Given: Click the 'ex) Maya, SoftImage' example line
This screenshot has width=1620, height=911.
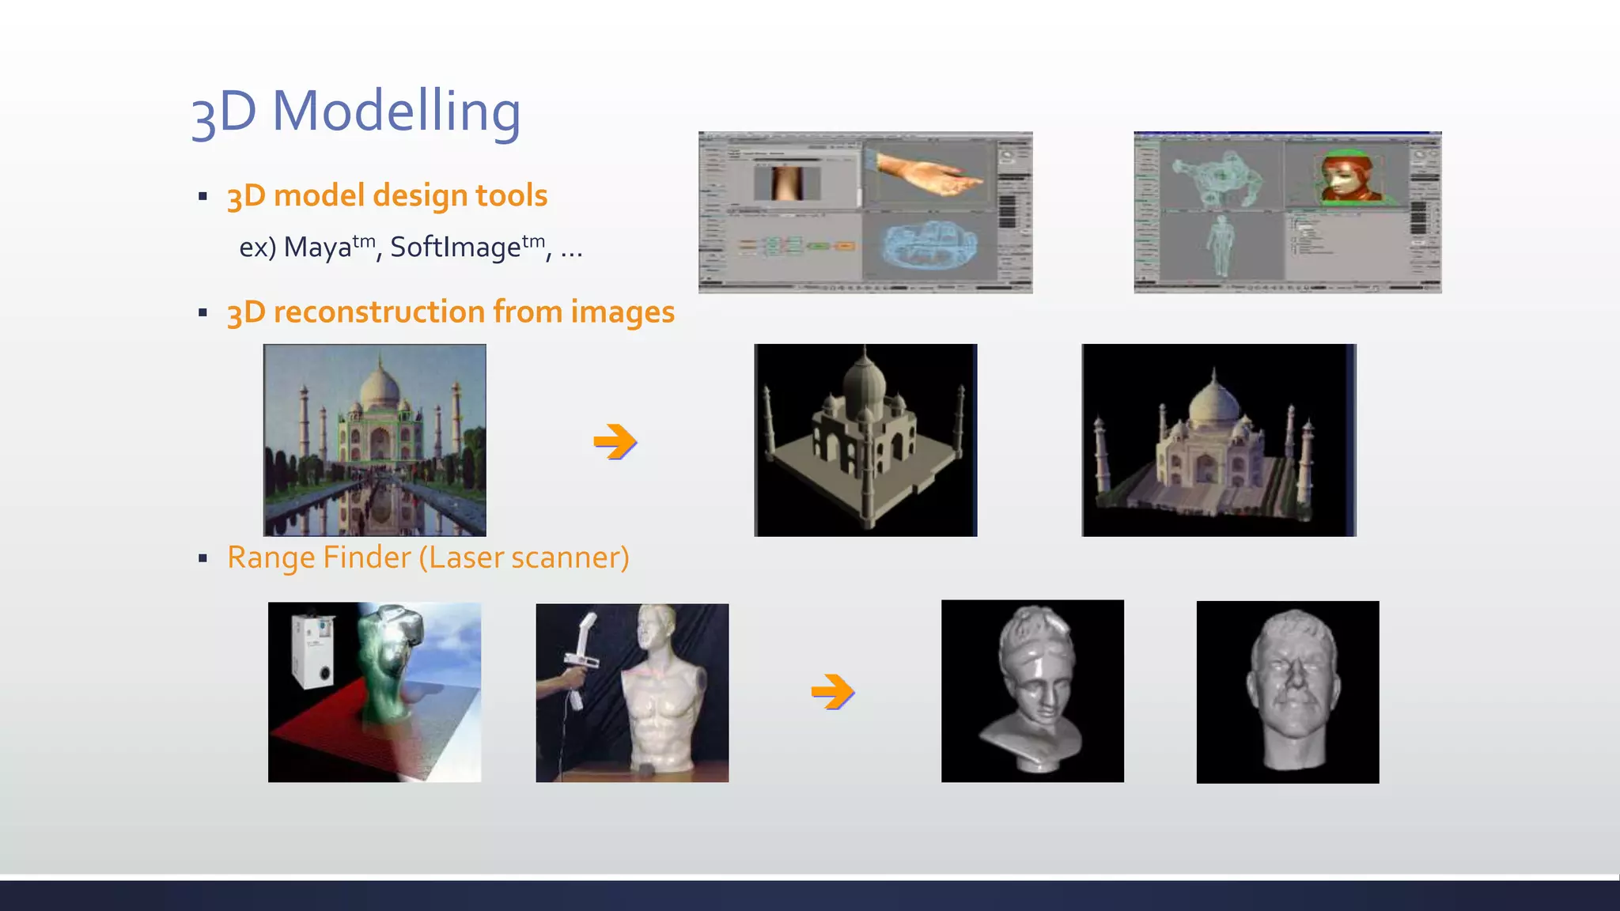Looking at the screenshot, I should coord(411,247).
